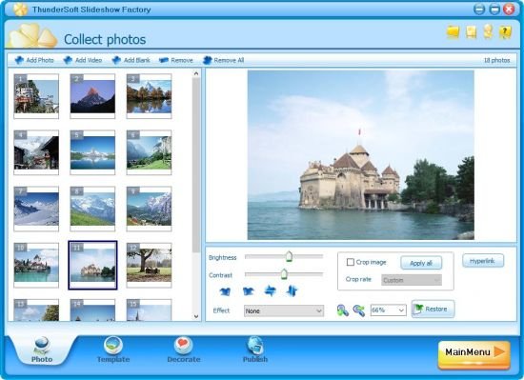Open the Crop rate Custom dropdown
The image size is (524, 380).
pos(412,280)
